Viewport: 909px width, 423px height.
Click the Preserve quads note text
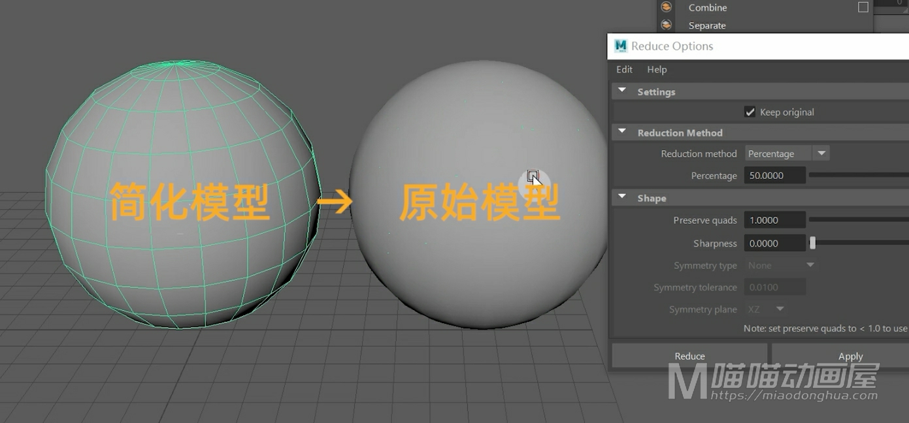click(x=825, y=328)
